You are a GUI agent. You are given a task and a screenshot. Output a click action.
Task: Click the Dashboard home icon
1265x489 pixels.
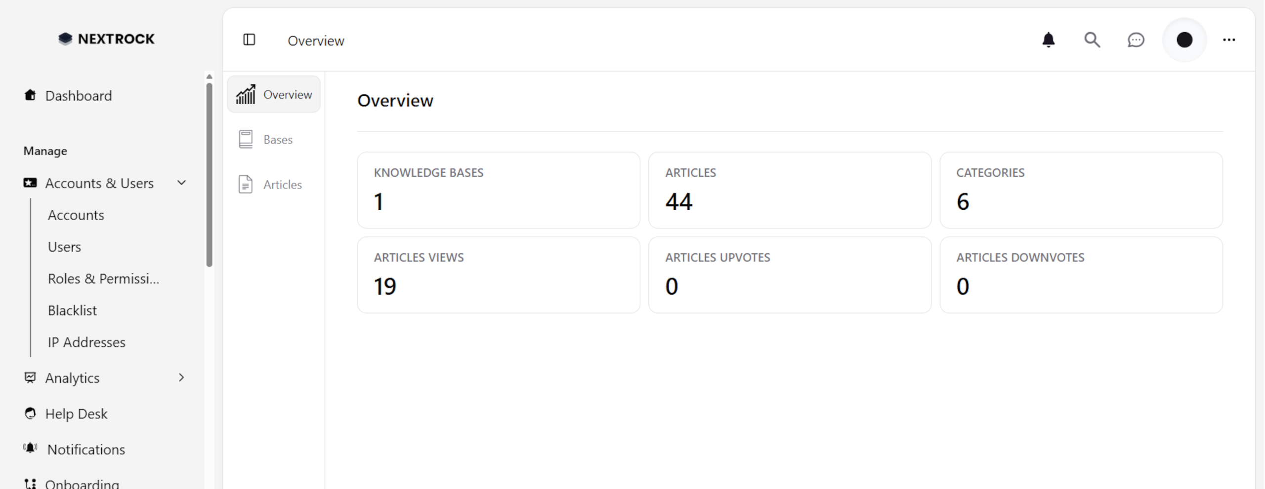pos(30,95)
